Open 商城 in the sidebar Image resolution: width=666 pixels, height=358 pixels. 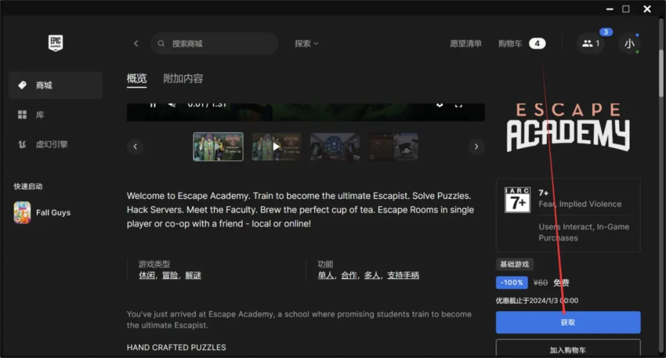point(55,85)
